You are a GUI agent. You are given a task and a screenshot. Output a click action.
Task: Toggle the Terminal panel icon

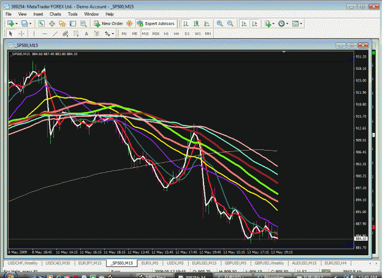(x=73, y=24)
